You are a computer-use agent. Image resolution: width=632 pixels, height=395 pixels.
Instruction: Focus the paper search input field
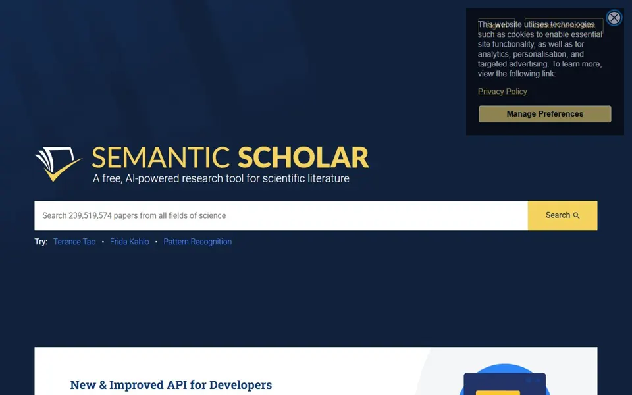point(281,216)
